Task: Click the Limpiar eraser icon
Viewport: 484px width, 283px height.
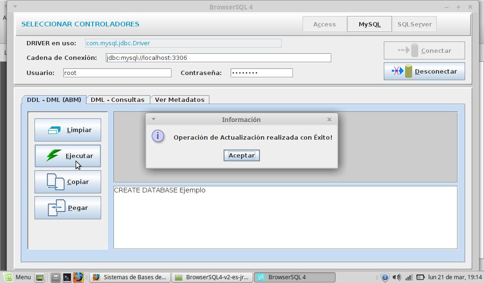Action: pos(54,130)
